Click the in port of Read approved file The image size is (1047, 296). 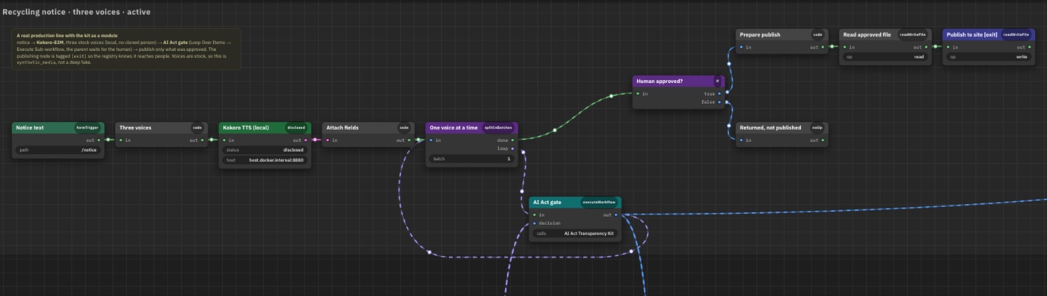[x=844, y=46]
